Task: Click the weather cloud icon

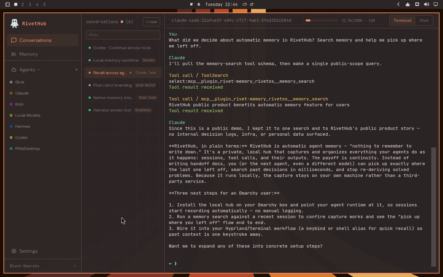Action: pyautogui.click(x=245, y=5)
